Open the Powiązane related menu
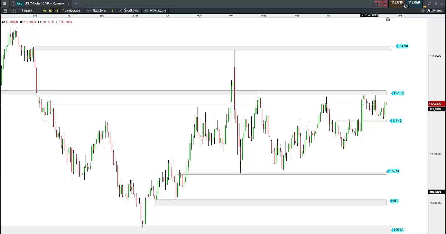This screenshot has width=446, height=234. click(155, 11)
